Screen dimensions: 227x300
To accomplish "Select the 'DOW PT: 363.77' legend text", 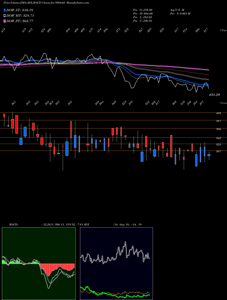I will click(20, 21).
